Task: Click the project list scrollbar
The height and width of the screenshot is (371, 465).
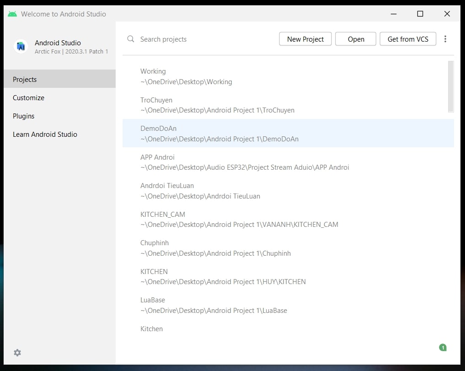Action: point(450,87)
